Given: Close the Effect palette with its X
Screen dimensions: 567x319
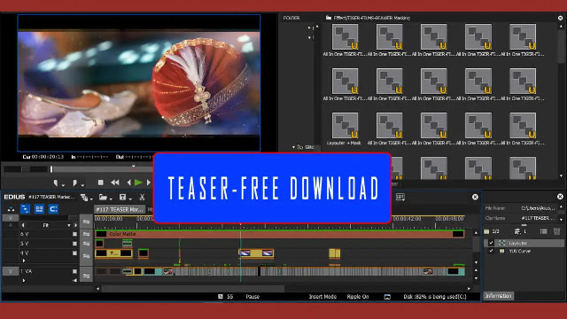Looking at the screenshot, I should [x=560, y=18].
